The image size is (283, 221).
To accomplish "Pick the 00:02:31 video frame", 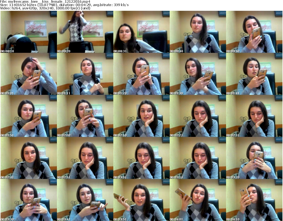I will tap(254, 116).
